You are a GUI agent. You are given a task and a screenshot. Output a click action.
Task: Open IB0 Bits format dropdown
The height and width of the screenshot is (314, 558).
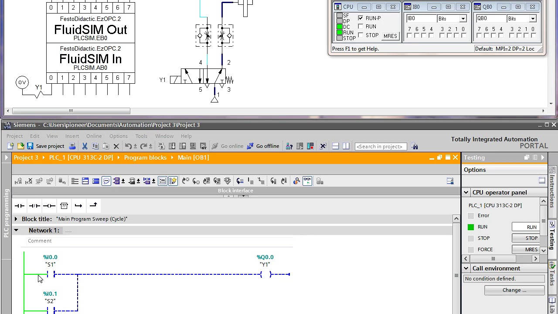463,19
